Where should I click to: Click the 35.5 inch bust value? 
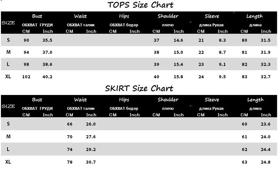47,40
